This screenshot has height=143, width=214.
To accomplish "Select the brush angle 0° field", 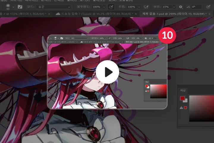I will [196, 7].
